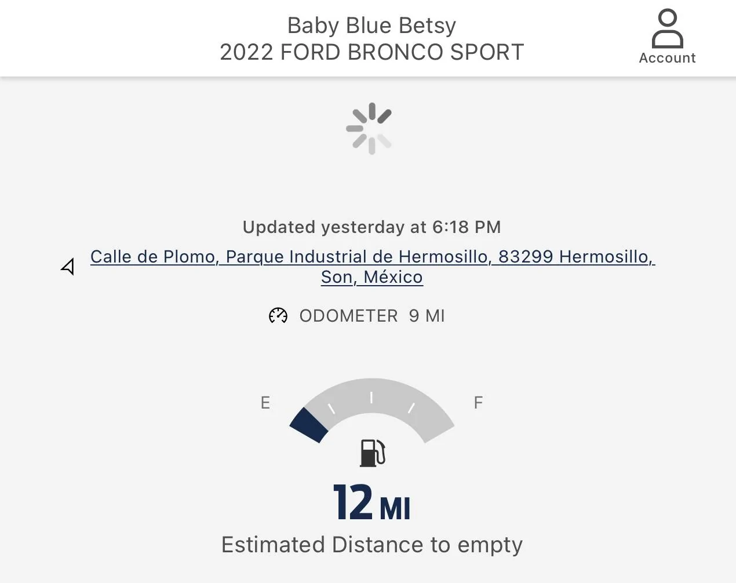This screenshot has width=736, height=583.
Task: Open the Account profile icon
Action: coord(667,28)
